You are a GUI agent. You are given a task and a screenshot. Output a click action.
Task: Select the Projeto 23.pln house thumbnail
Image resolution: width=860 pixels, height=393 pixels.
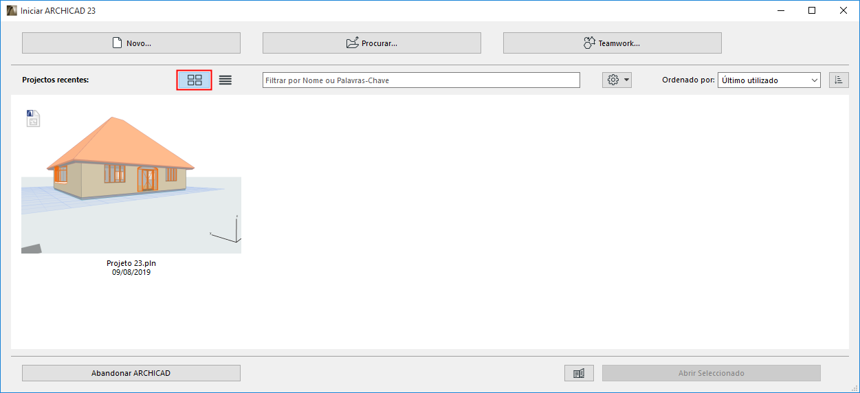131,181
